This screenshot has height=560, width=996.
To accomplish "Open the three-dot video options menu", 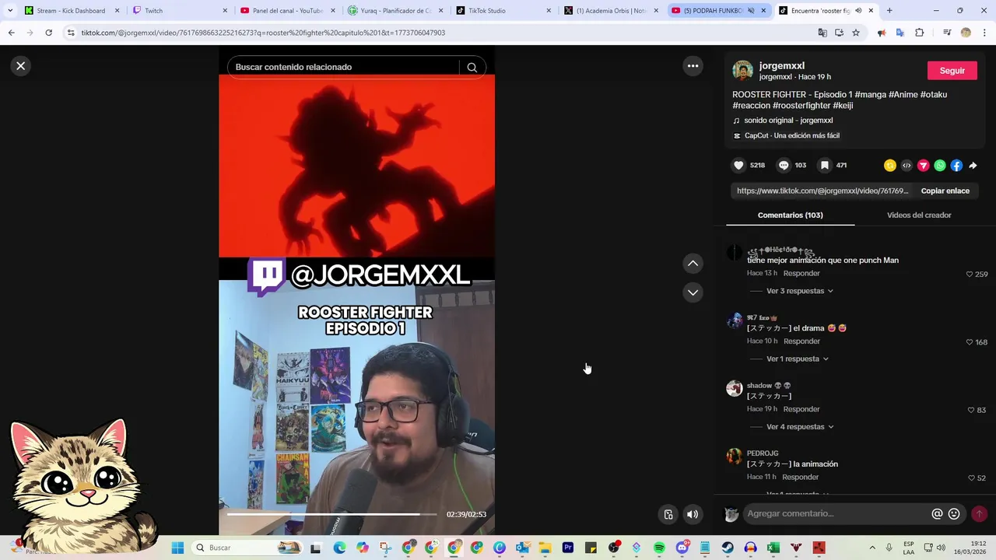I will click(x=693, y=66).
